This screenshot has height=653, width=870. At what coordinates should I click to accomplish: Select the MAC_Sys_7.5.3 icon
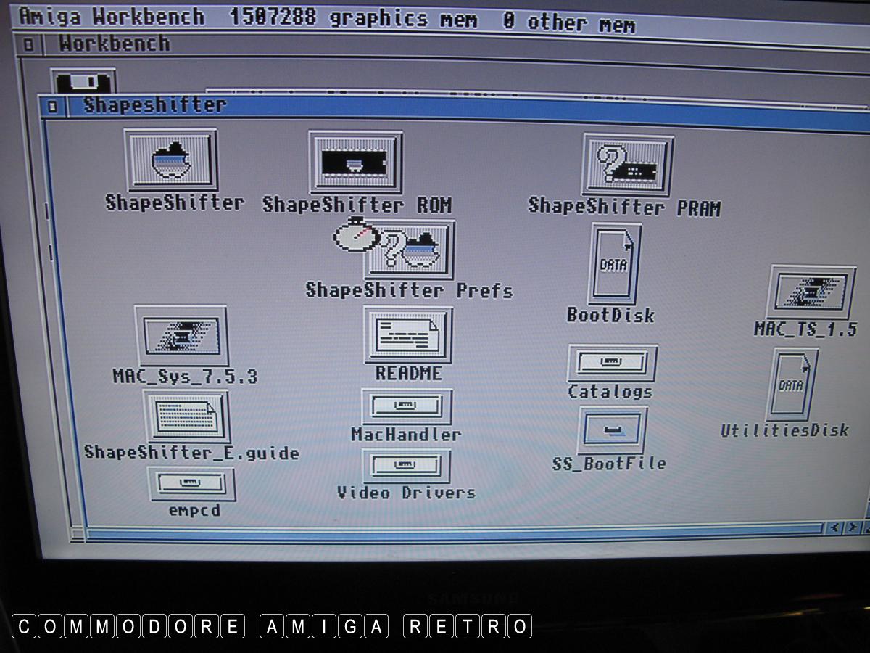pyautogui.click(x=181, y=335)
